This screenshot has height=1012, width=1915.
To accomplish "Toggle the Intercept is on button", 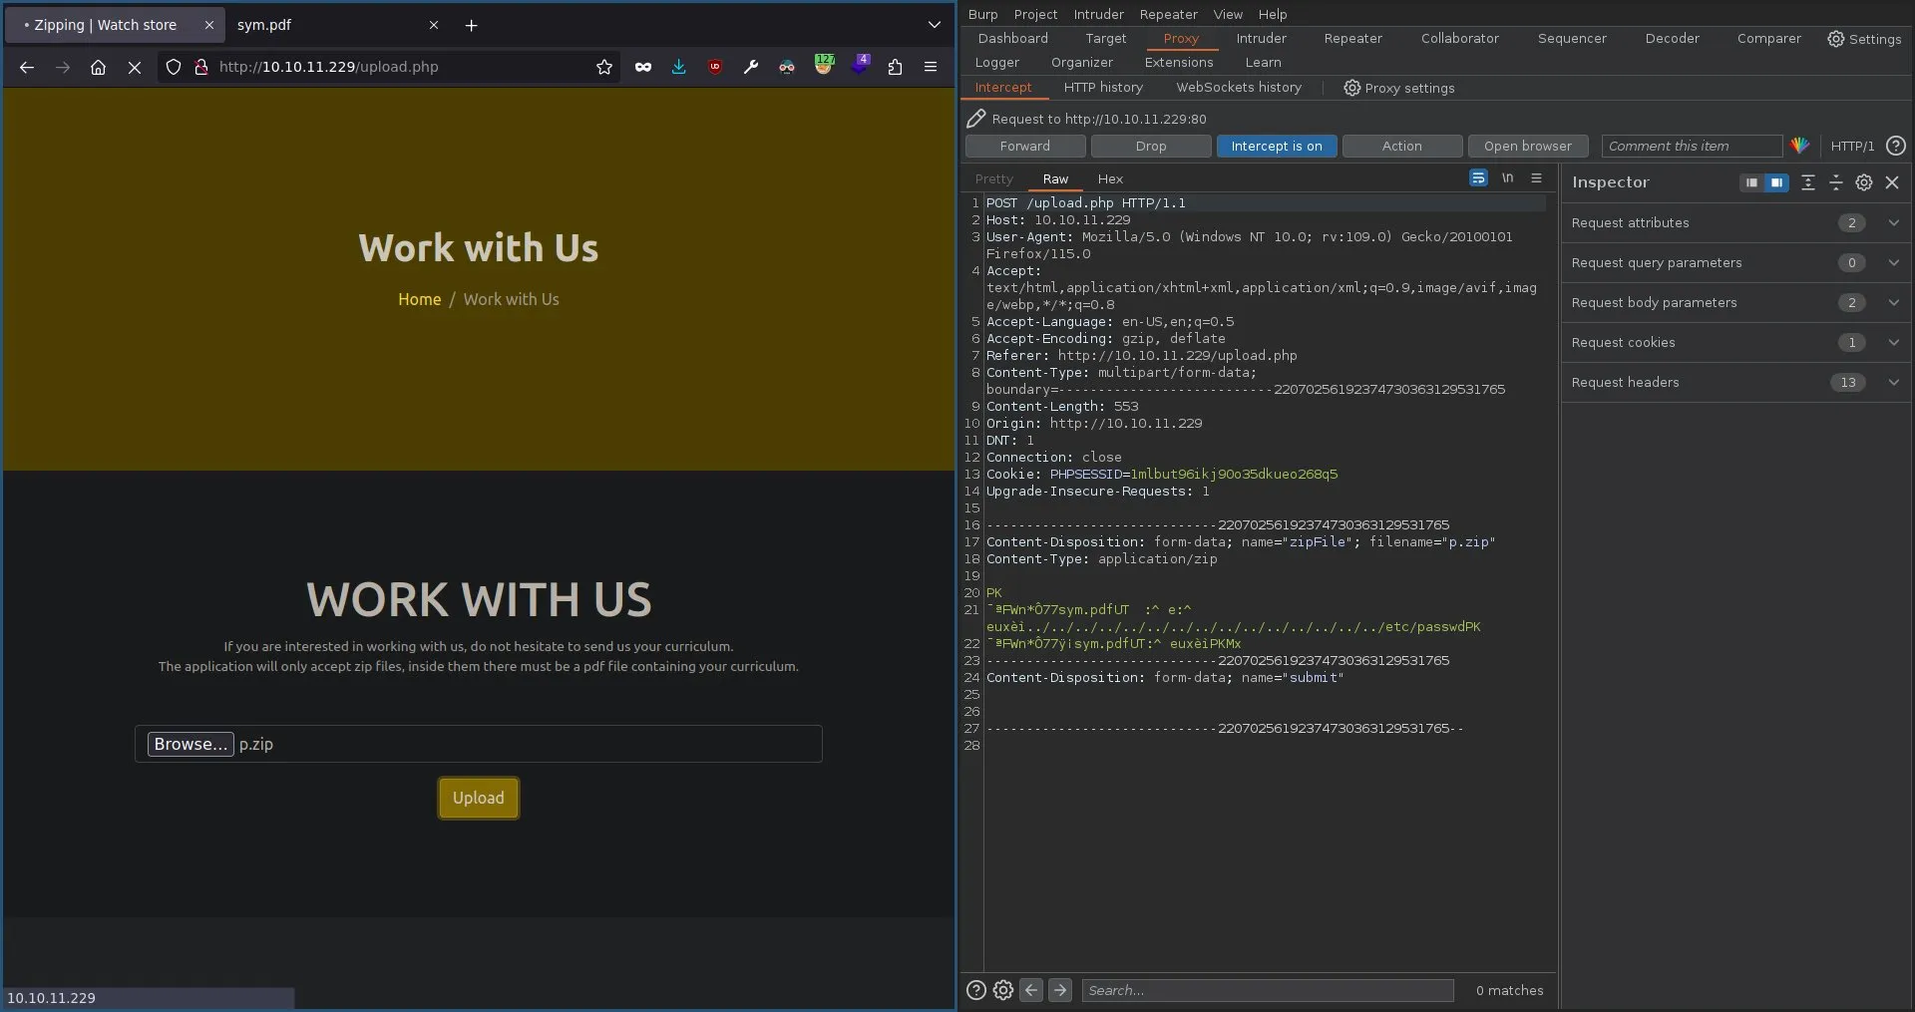I will click(x=1277, y=146).
